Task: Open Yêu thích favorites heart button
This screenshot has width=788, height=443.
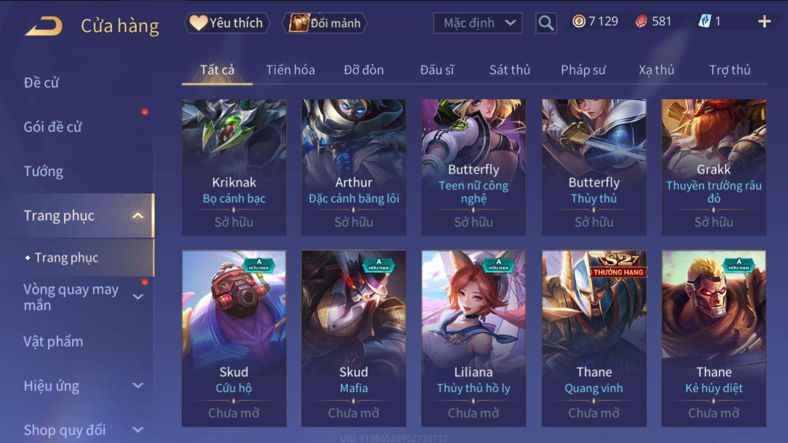Action: click(227, 23)
